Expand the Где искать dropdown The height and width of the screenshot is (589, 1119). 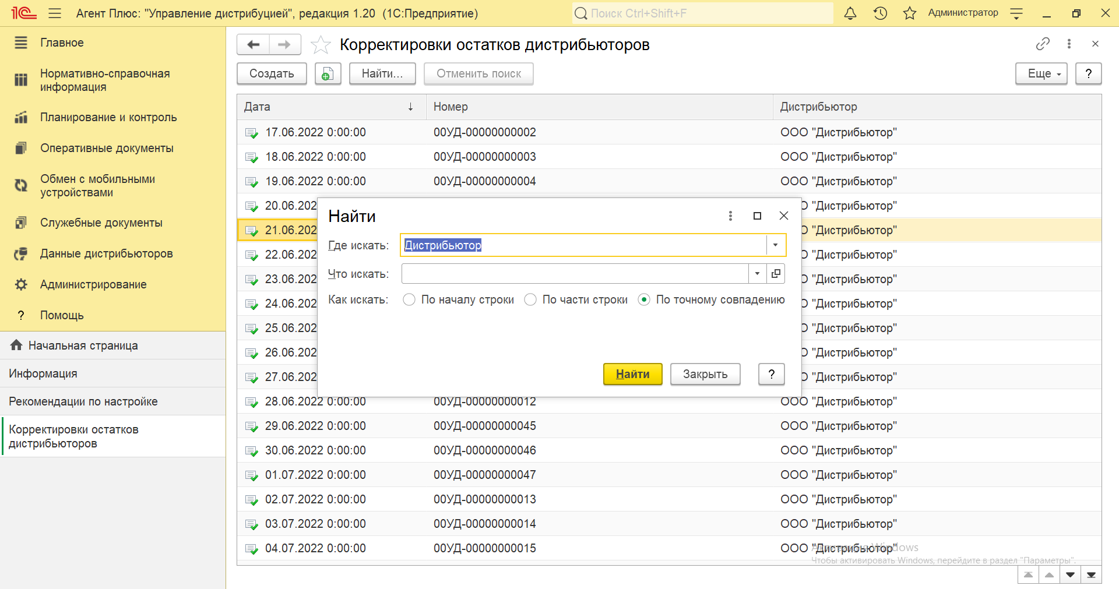[776, 245]
